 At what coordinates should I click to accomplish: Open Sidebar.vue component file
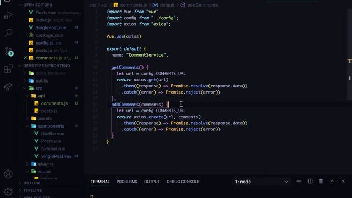53,148
